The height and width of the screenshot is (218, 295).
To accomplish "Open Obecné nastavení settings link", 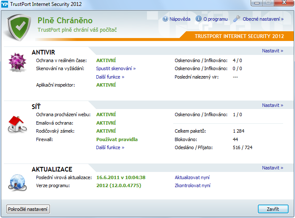I will pyautogui.click(x=263, y=19).
